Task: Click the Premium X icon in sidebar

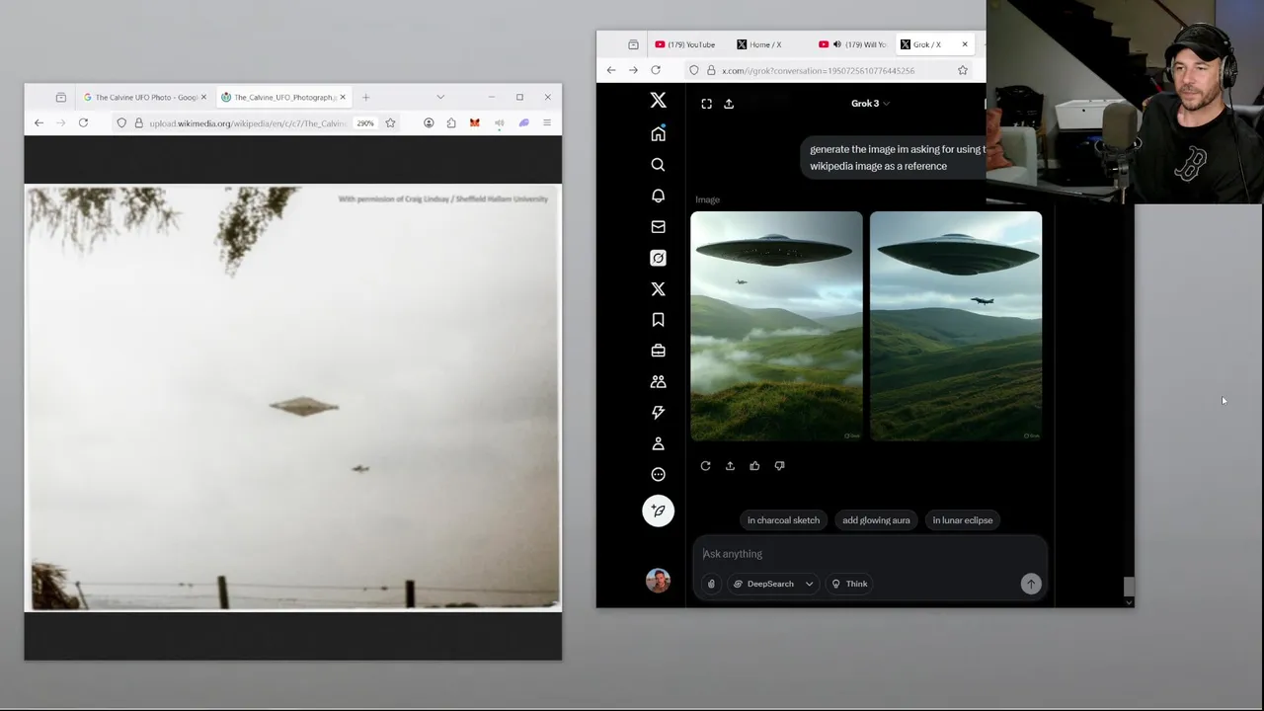Action: tap(658, 289)
